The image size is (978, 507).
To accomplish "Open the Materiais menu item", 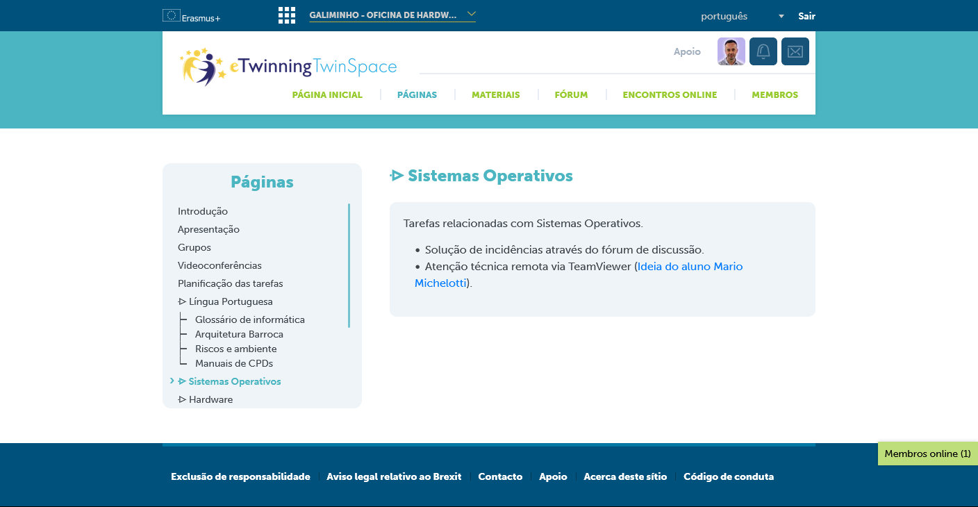I will click(x=496, y=95).
